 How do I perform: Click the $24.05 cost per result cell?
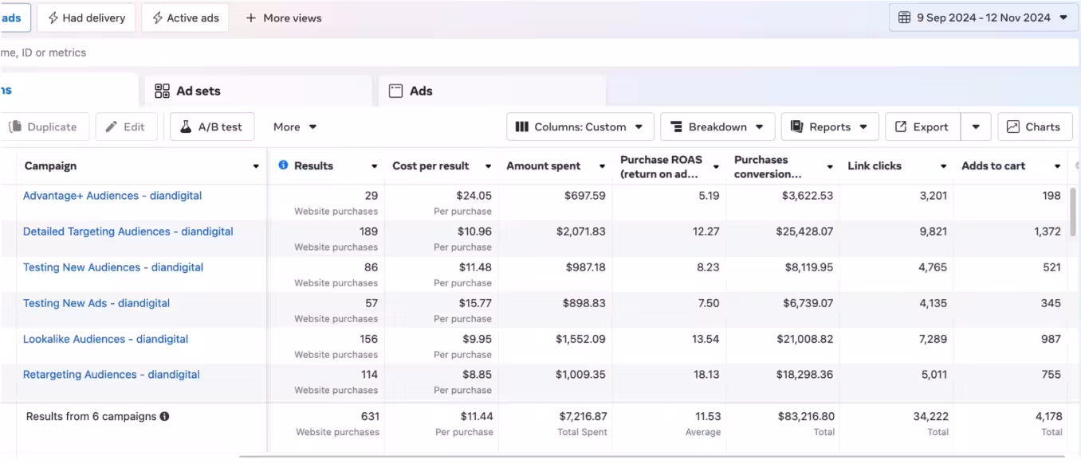point(474,196)
